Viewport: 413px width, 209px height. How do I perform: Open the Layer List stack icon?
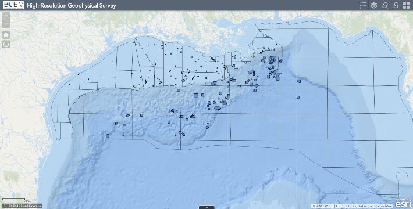pos(374,5)
